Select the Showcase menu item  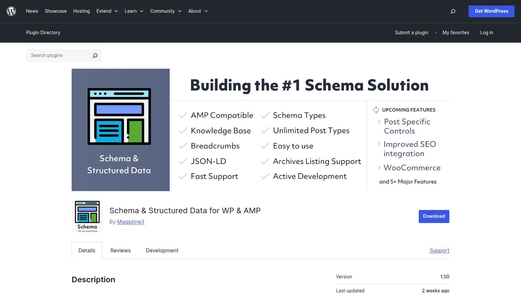pos(55,11)
